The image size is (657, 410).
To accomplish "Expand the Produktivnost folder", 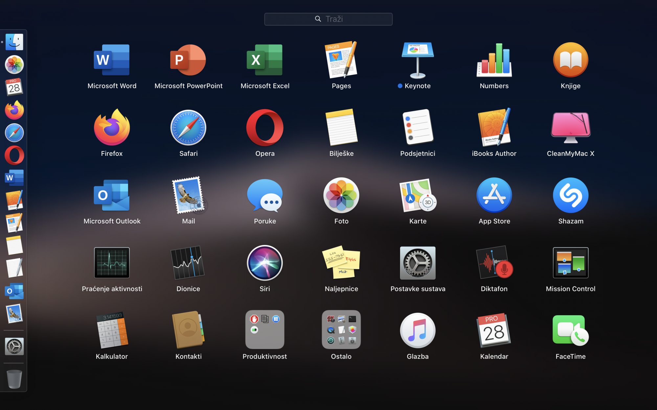I will point(265,330).
